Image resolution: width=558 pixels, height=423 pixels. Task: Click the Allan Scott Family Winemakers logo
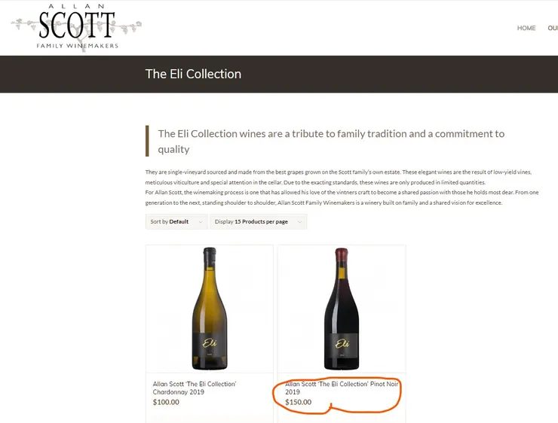pyautogui.click(x=76, y=28)
